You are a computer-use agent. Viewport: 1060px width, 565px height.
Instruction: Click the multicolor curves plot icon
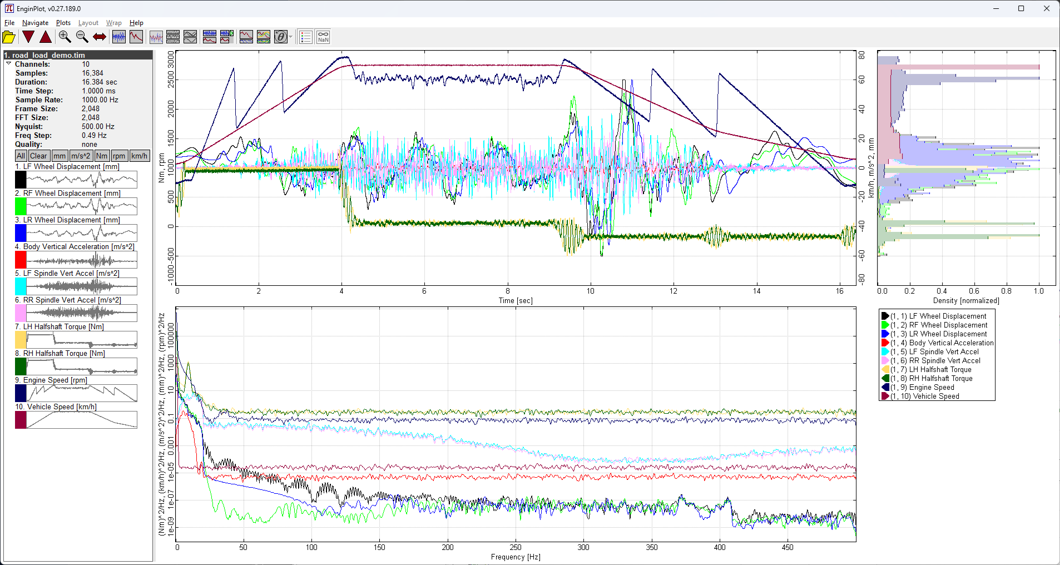click(x=264, y=37)
